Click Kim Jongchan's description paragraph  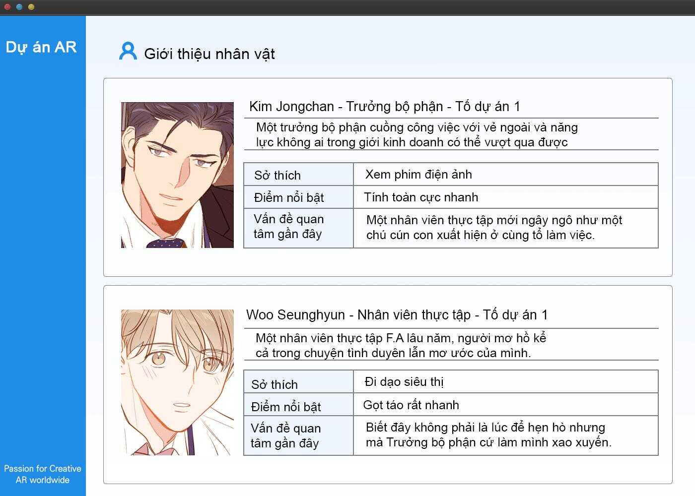417,135
